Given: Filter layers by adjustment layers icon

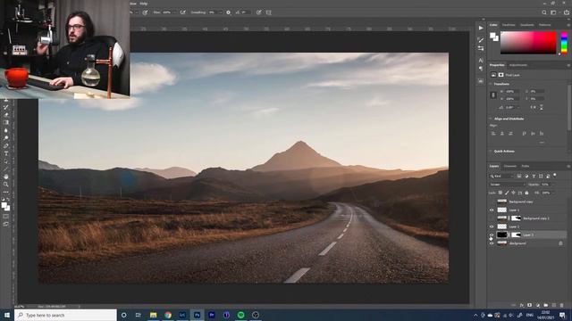Looking at the screenshot, I should pos(526,177).
